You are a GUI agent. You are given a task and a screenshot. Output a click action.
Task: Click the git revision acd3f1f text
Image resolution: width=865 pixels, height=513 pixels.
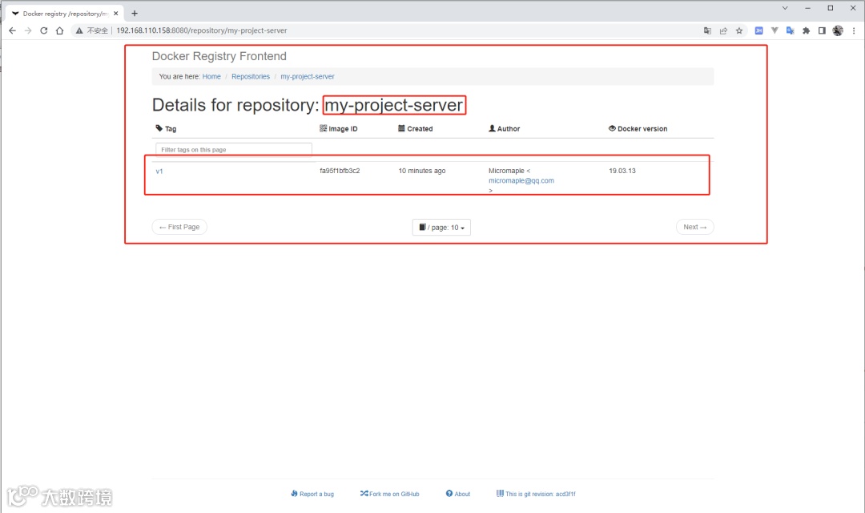[x=536, y=494]
